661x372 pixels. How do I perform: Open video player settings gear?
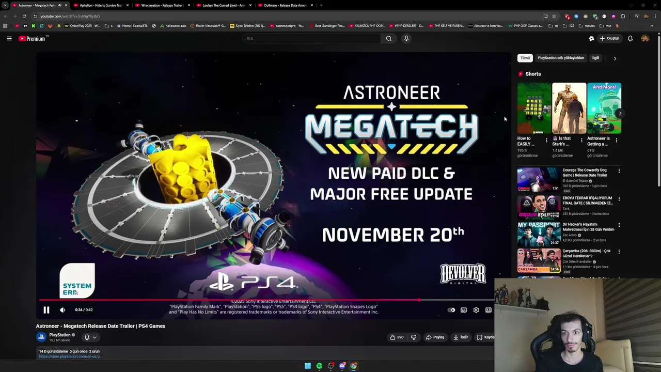pos(476,310)
